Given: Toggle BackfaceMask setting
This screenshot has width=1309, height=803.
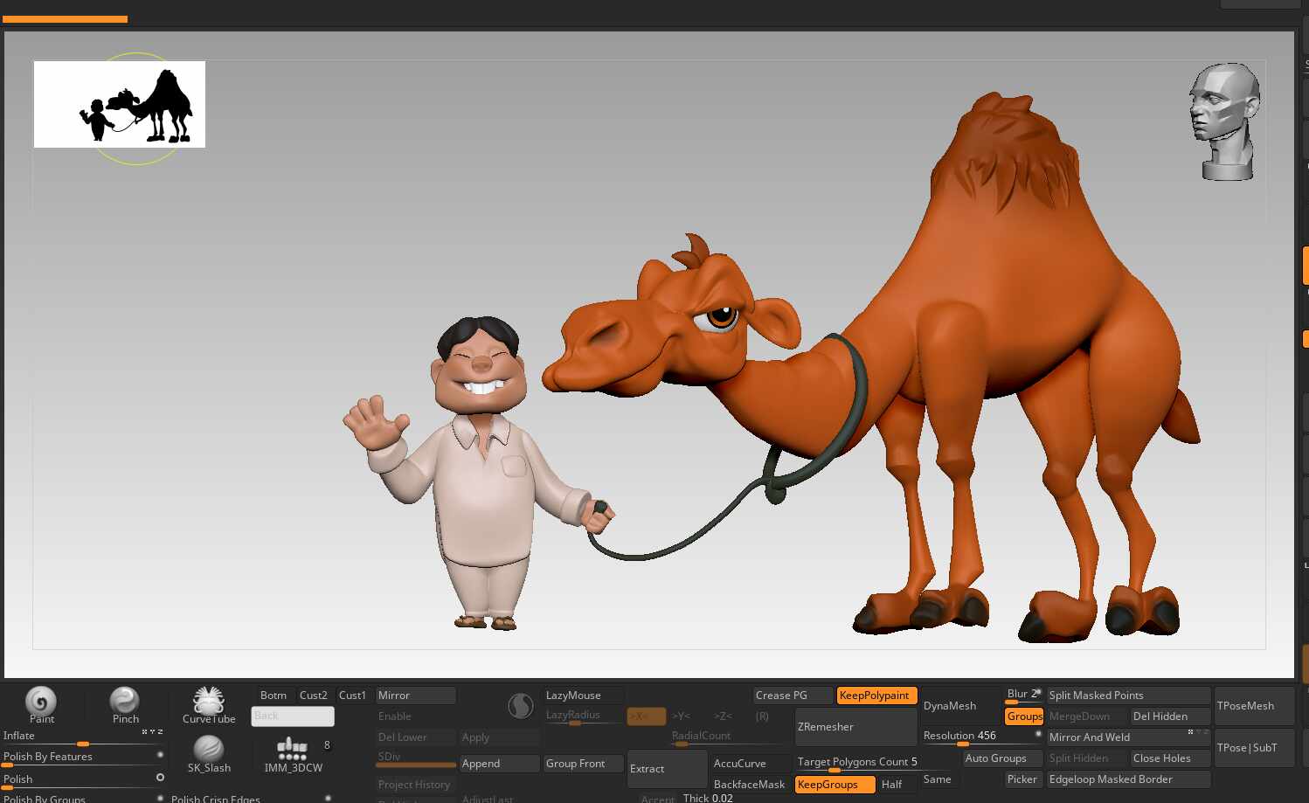Looking at the screenshot, I should (x=751, y=785).
